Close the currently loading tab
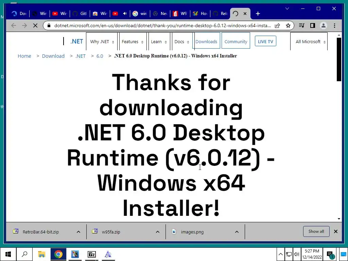 (x=245, y=14)
